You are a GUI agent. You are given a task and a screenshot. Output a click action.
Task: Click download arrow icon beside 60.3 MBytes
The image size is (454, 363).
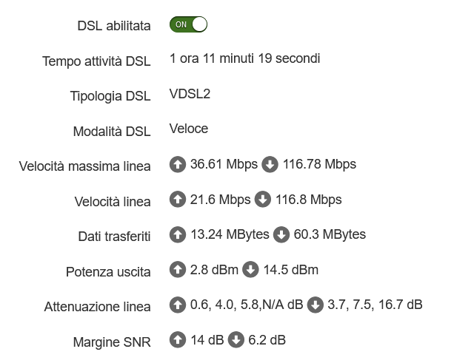point(281,235)
